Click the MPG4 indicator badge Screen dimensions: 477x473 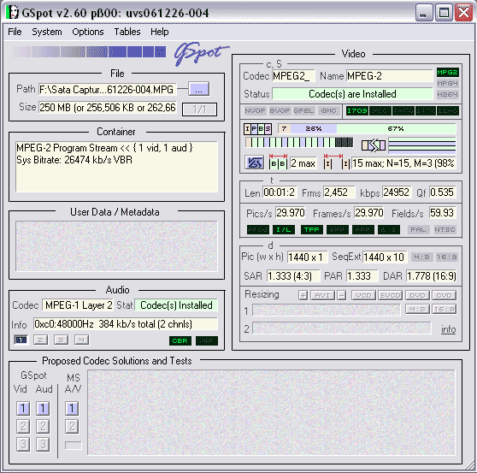coord(447,83)
